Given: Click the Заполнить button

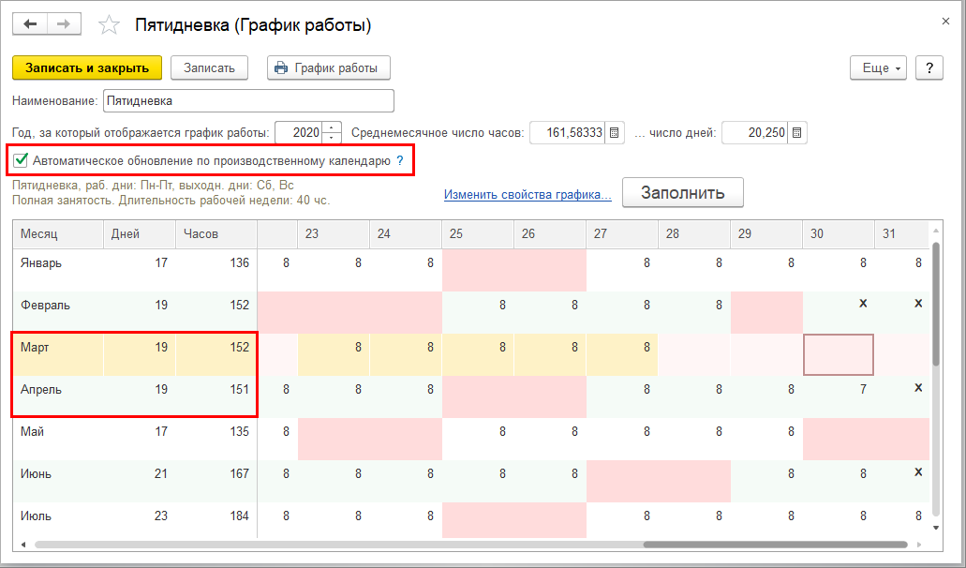Looking at the screenshot, I should click(x=683, y=193).
